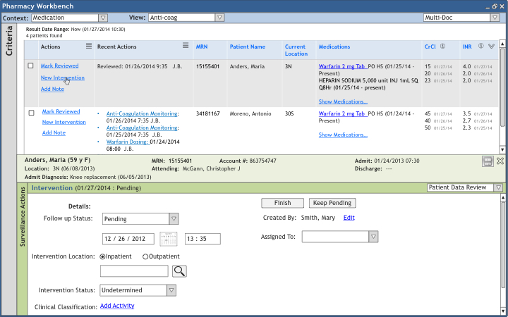Open the Criteria side tab
This screenshot has width=508, height=317.
[x=9, y=41]
